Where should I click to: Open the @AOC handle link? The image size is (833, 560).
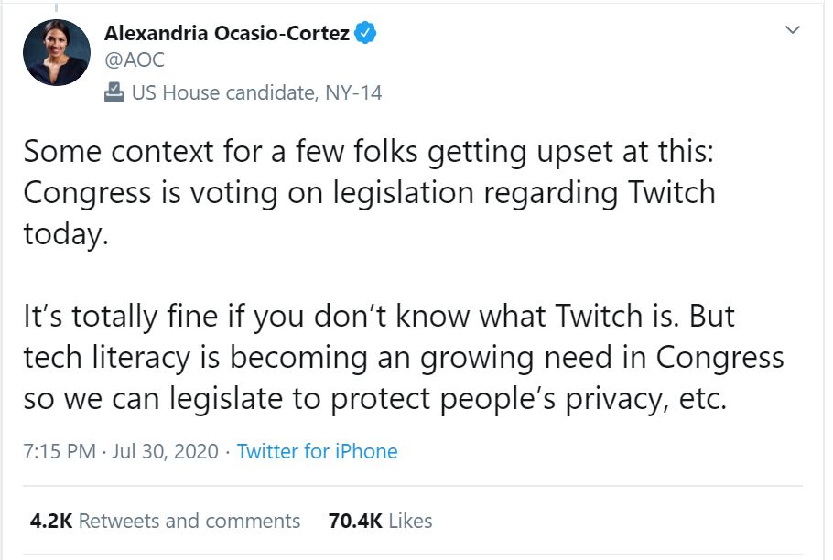[x=135, y=61]
